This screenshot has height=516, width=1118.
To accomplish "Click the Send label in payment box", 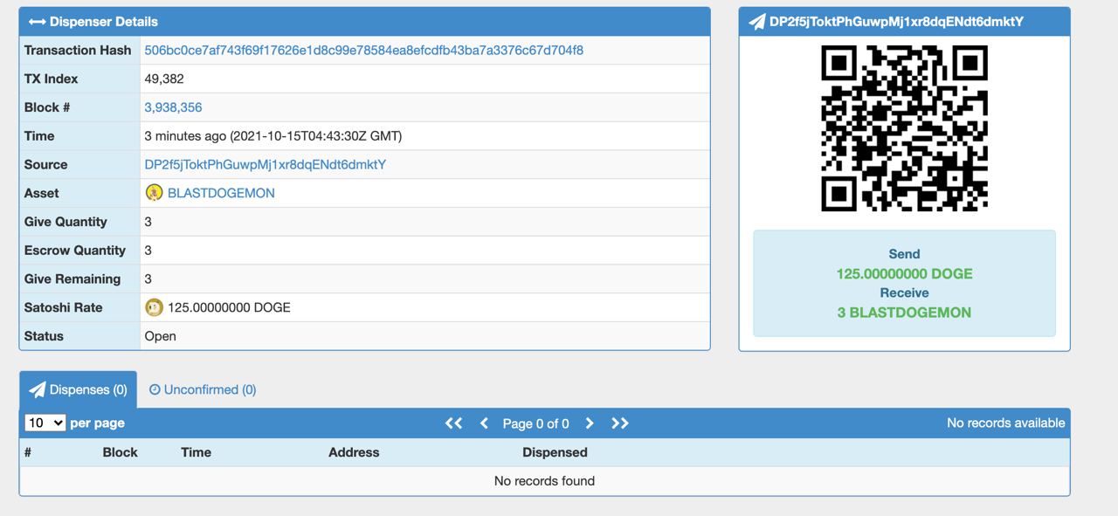I will (904, 254).
